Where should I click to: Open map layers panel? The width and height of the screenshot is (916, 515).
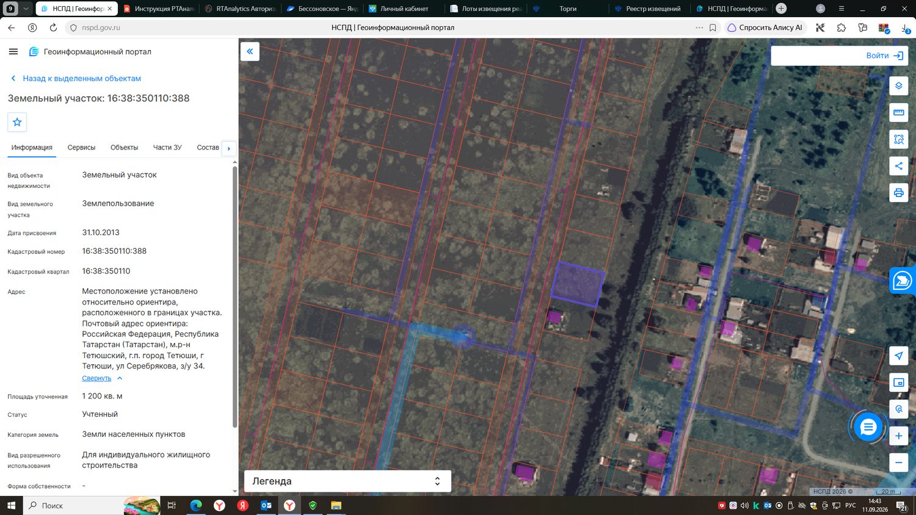pyautogui.click(x=898, y=85)
